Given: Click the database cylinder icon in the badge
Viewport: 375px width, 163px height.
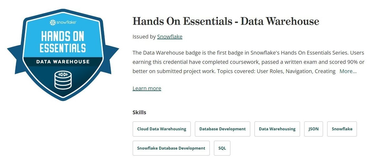Looking at the screenshot, I should pos(63,79).
